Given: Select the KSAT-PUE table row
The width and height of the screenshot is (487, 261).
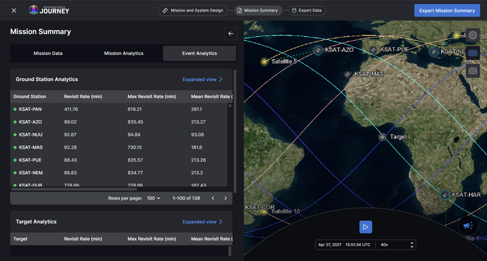Looking at the screenshot, I should click(x=119, y=160).
